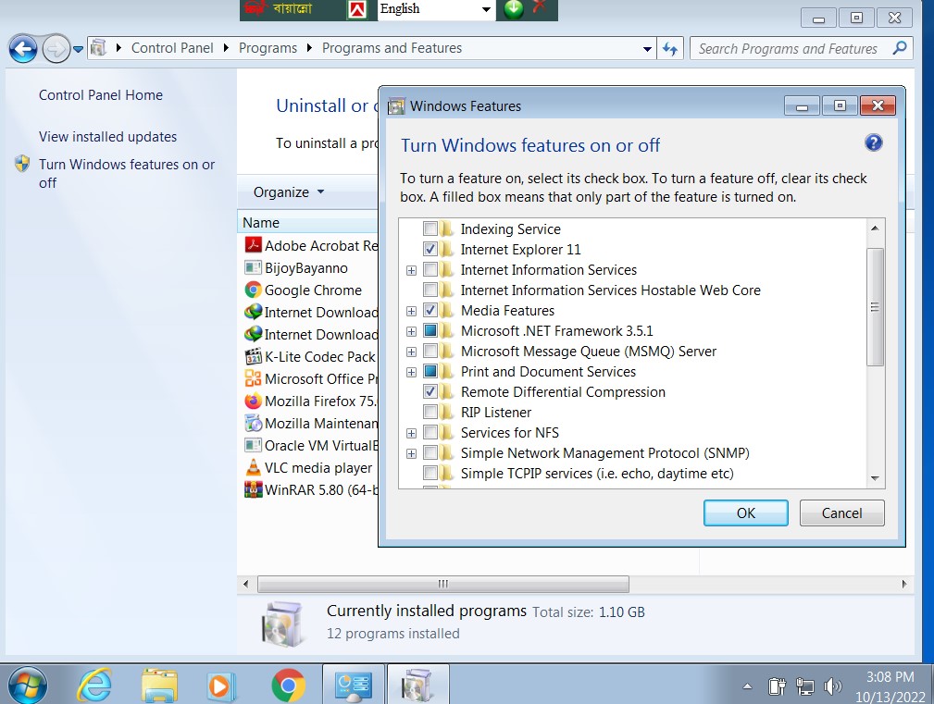Click the Control Panel taskbar button
This screenshot has width=934, height=704.
[x=354, y=685]
